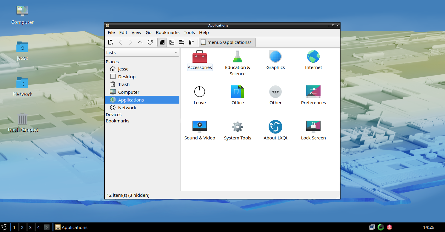This screenshot has width=445, height=232.
Task: Select the Other category icon
Action: coord(275,92)
